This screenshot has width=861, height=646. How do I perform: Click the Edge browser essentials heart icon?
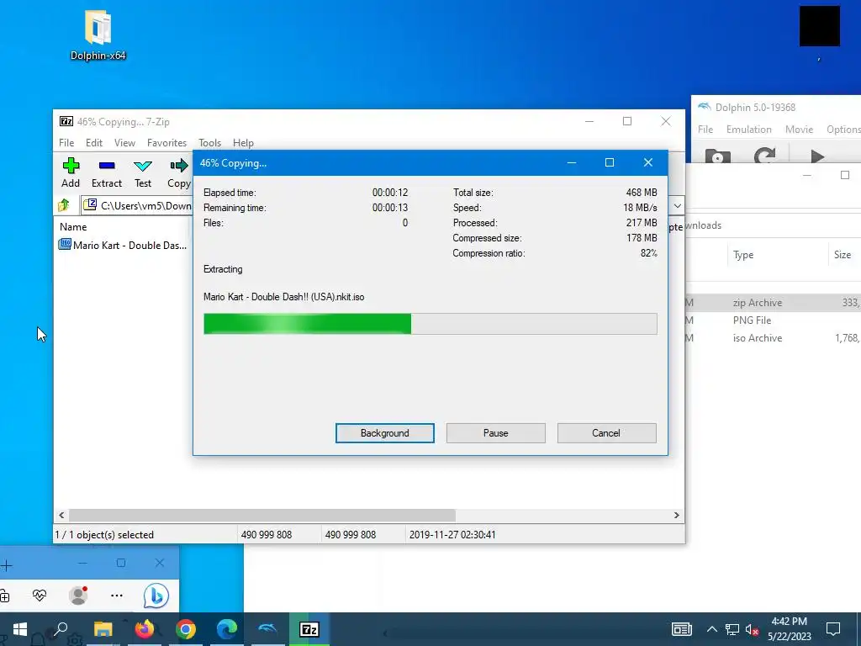point(40,595)
